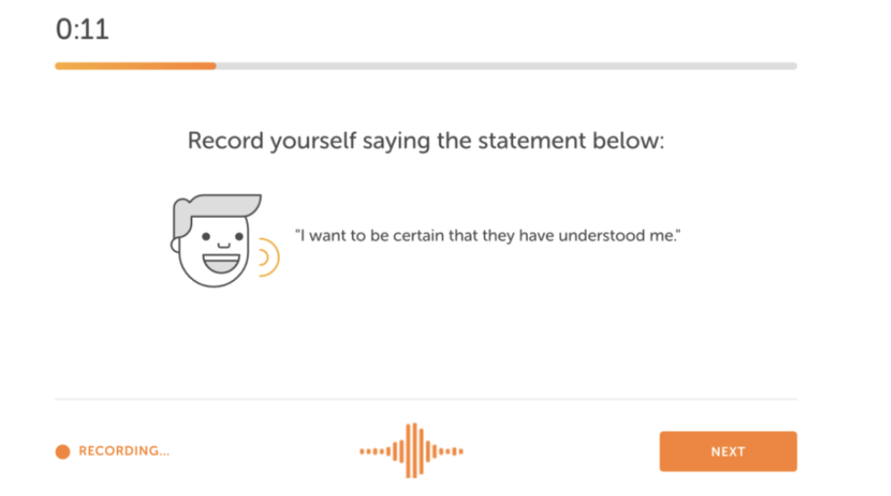Screen dimensions: 891x496
Task: Click the grey unfilled portion of progress bar
Action: 506,66
